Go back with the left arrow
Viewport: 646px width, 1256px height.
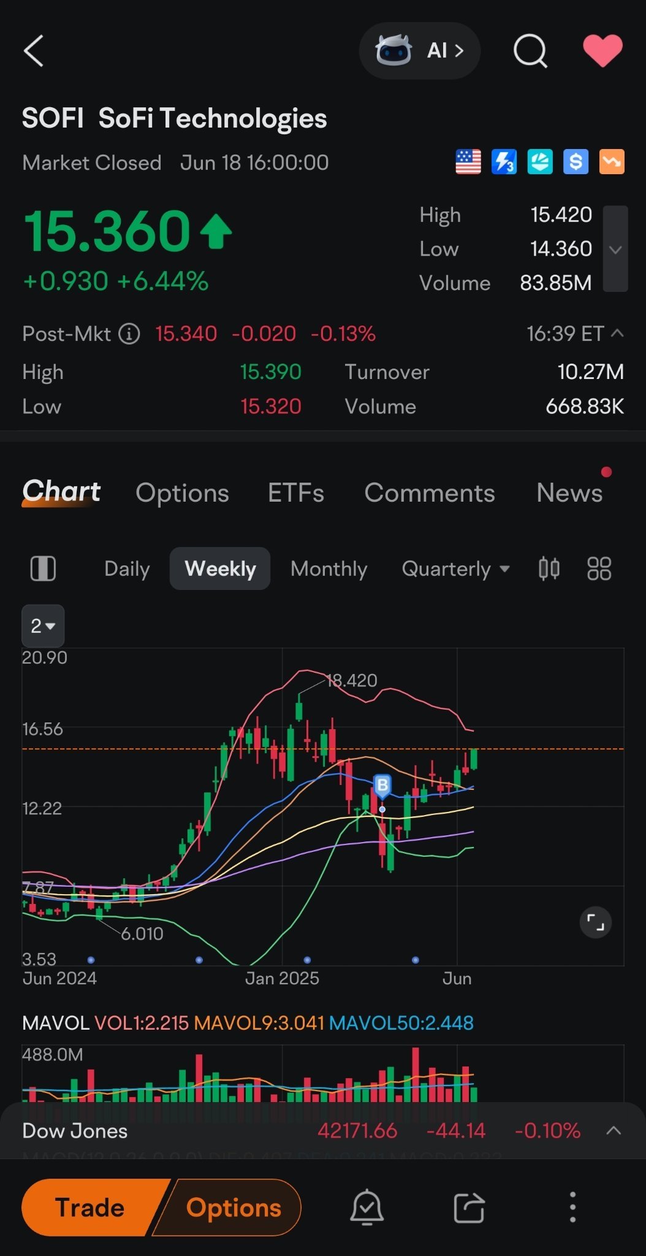pos(34,50)
